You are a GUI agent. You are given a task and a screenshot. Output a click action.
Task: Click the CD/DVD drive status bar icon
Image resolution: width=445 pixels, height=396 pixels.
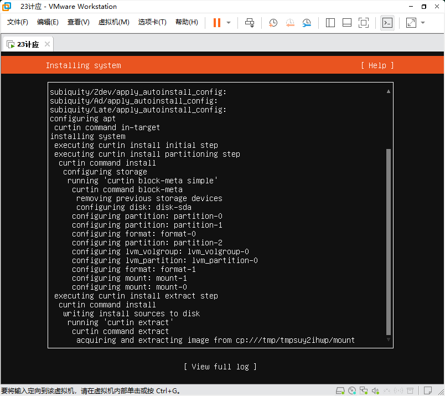[352, 391]
